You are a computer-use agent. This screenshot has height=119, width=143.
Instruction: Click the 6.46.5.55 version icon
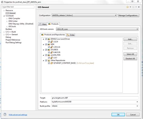coord(52,52)
